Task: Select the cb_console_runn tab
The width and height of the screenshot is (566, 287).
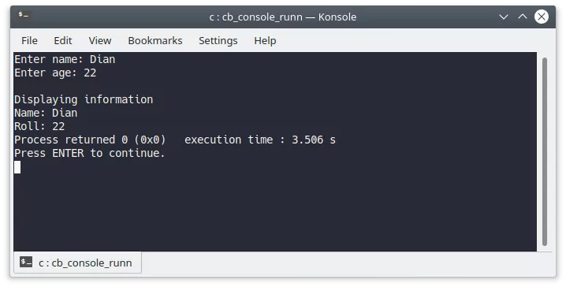Action: point(77,263)
